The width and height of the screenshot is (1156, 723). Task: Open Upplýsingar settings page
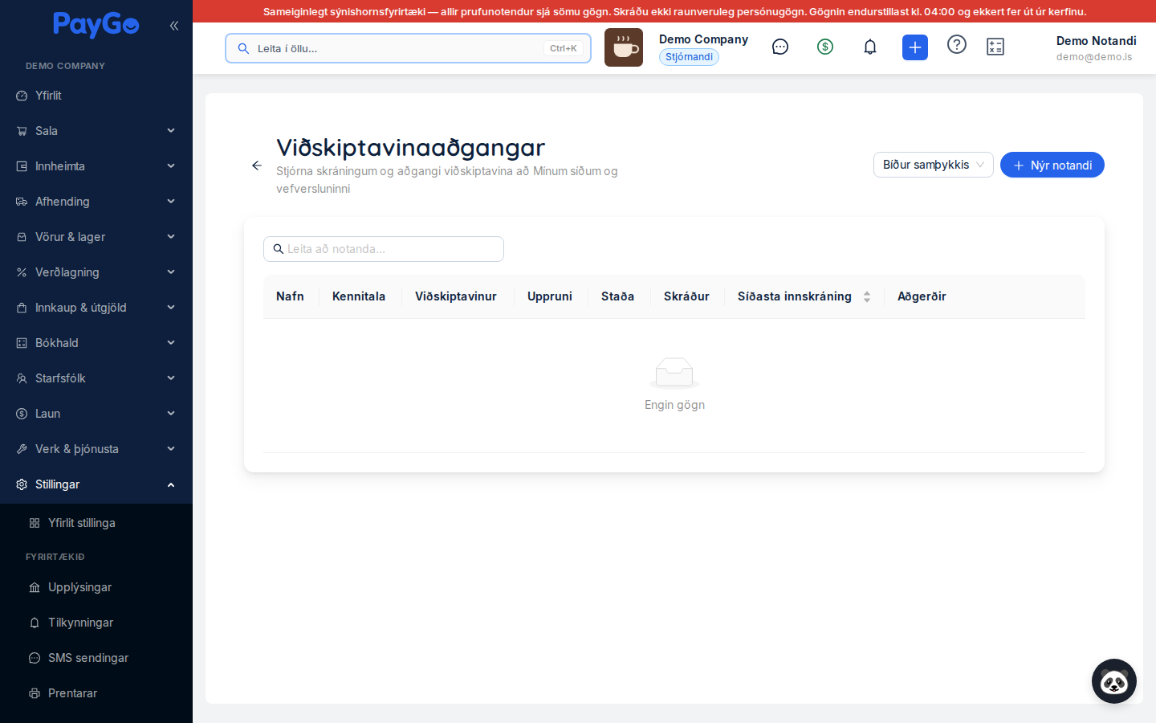tap(96, 587)
